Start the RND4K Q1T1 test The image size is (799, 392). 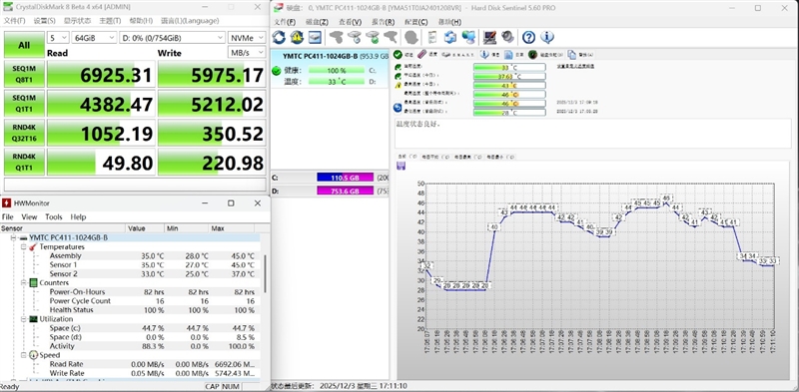pos(24,162)
